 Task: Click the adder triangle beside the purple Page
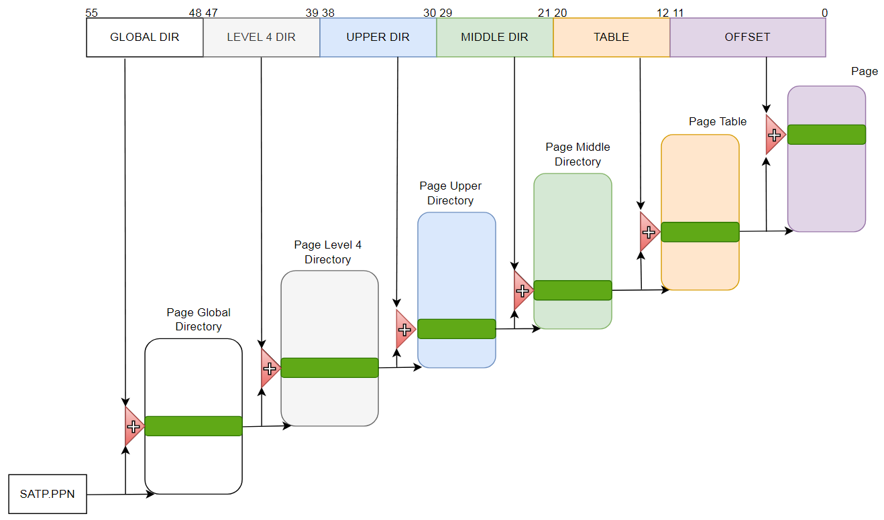click(x=776, y=135)
